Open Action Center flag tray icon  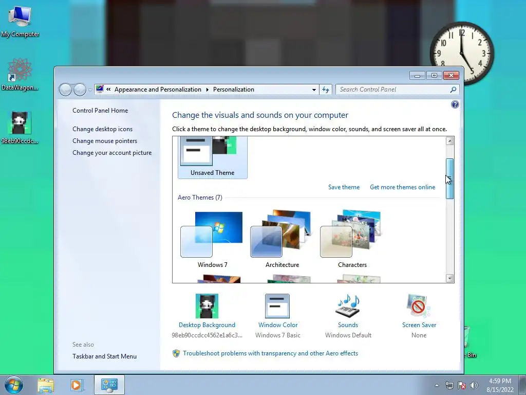[x=462, y=385]
